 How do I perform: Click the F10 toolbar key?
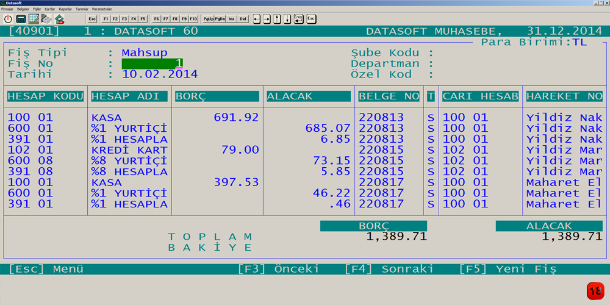[194, 19]
